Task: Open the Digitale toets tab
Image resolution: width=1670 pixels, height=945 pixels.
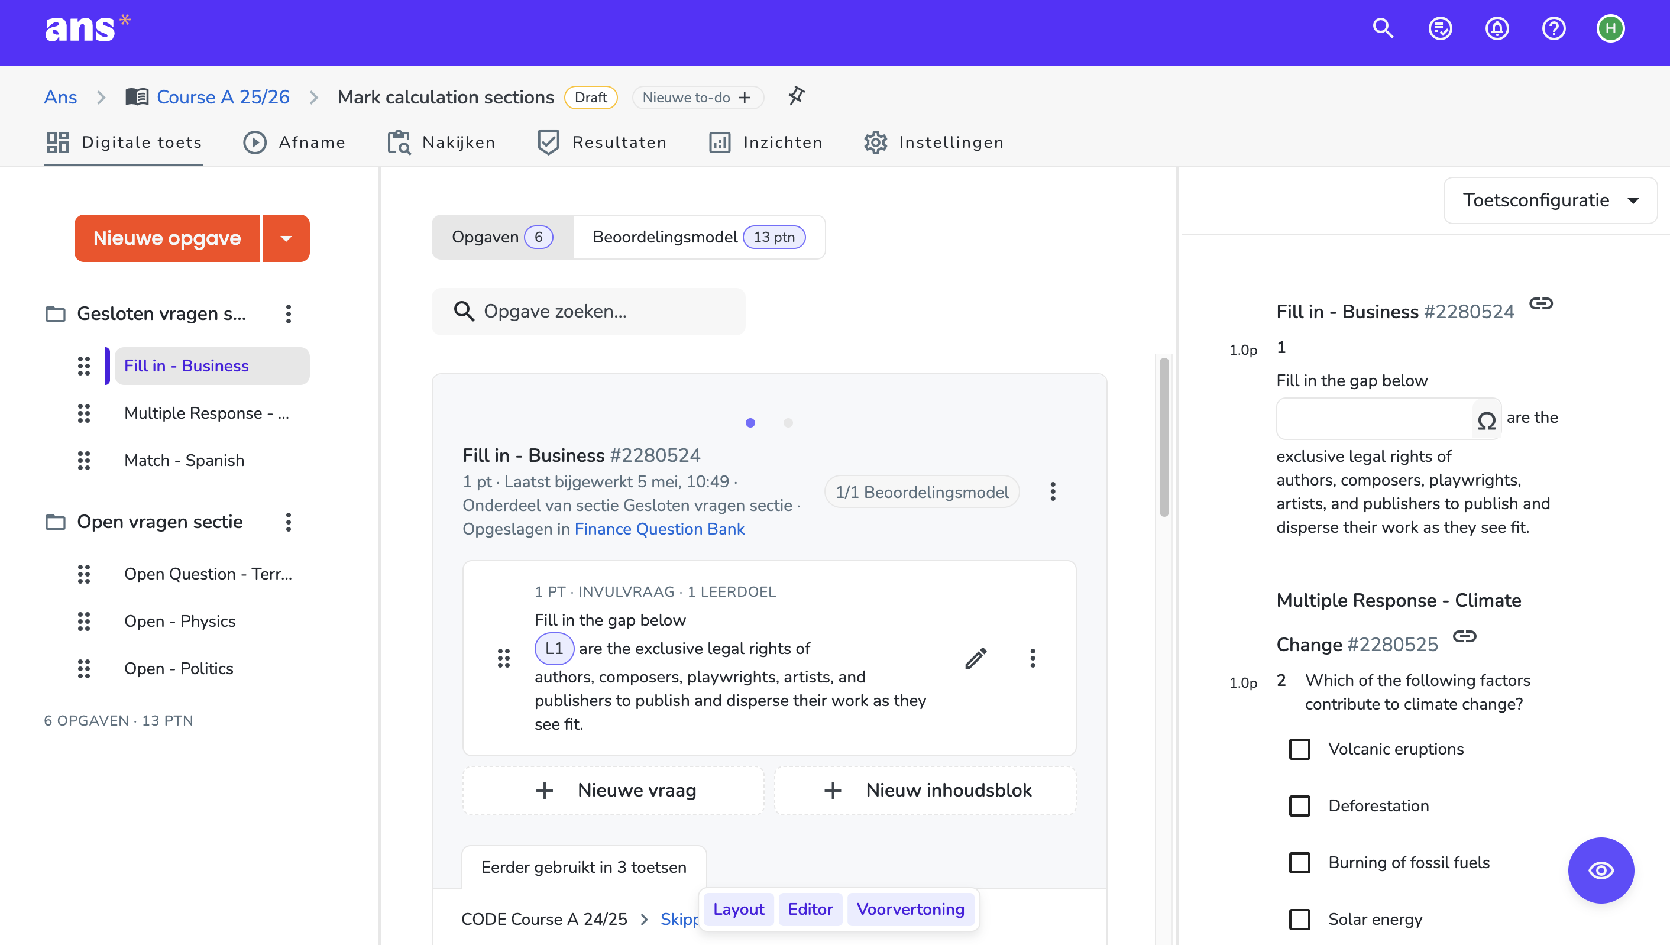Action: point(124,143)
